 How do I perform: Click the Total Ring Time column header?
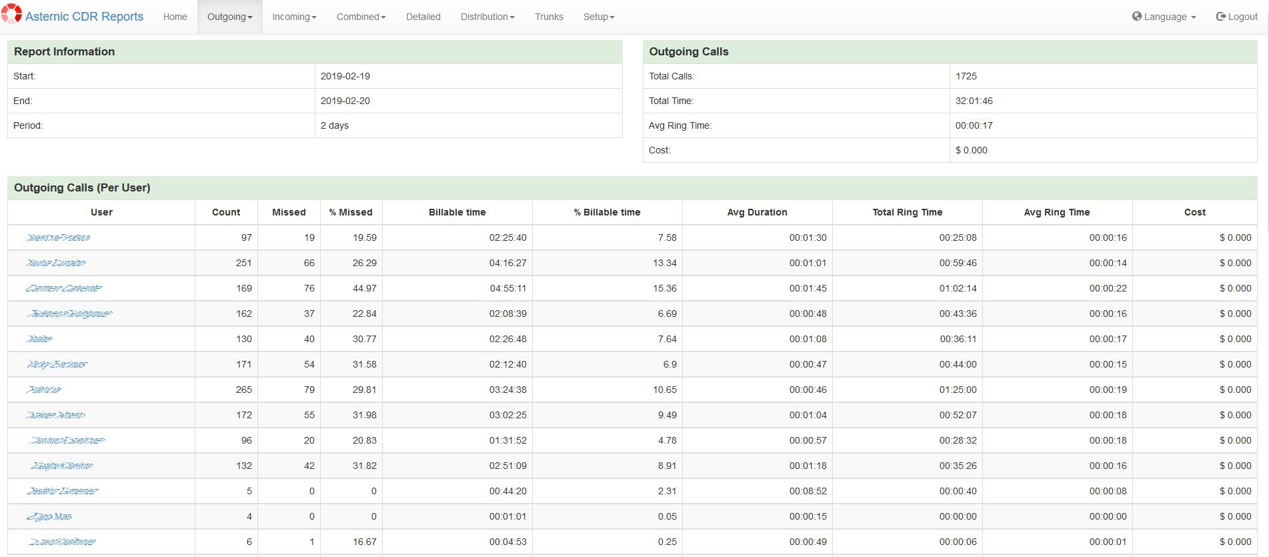(907, 212)
